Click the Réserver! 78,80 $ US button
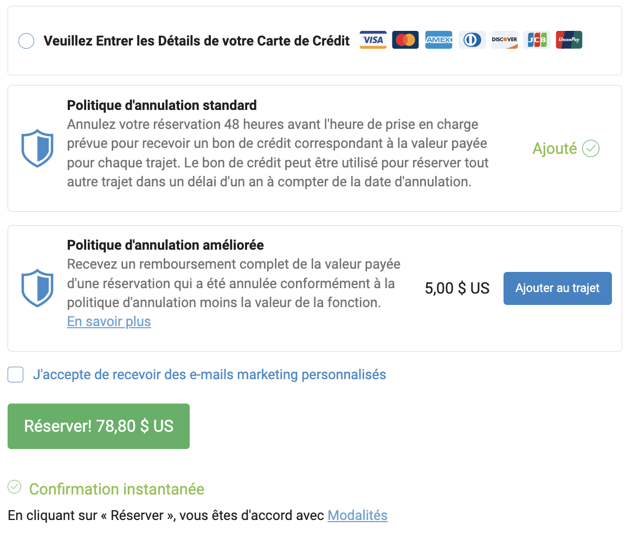 point(99,426)
